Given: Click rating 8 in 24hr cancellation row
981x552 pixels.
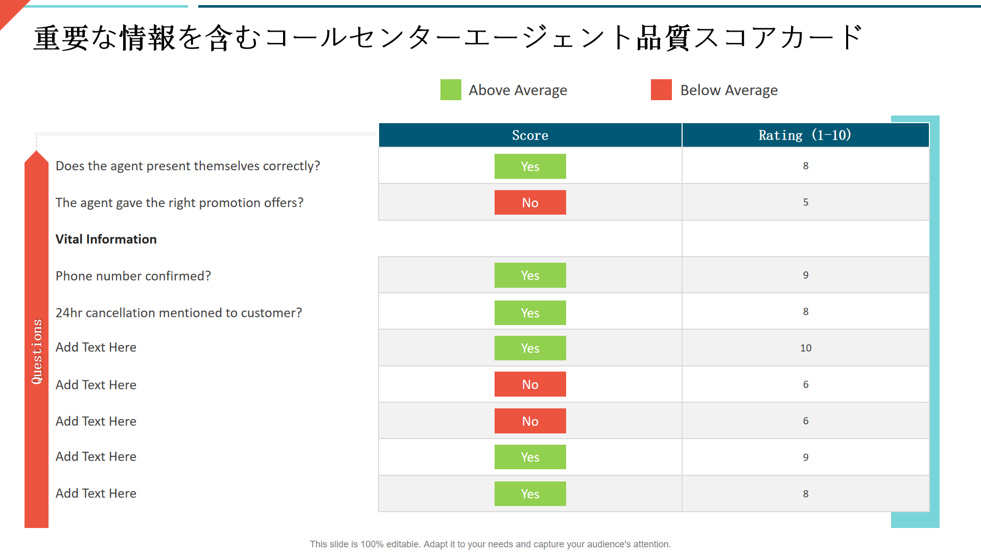Looking at the screenshot, I should point(806,312).
